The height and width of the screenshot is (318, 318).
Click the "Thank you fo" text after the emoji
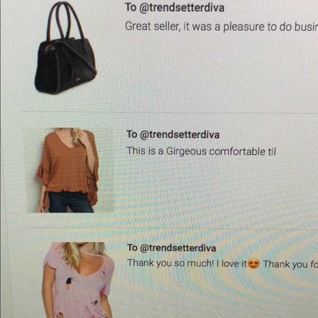[290, 264]
